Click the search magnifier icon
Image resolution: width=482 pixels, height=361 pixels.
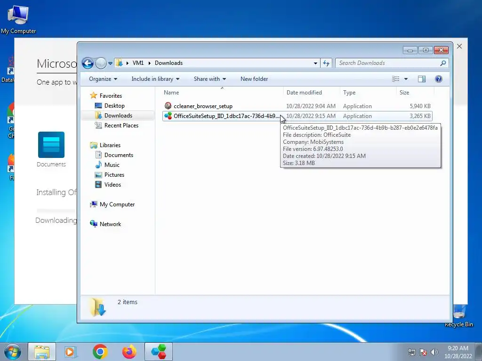tap(443, 63)
